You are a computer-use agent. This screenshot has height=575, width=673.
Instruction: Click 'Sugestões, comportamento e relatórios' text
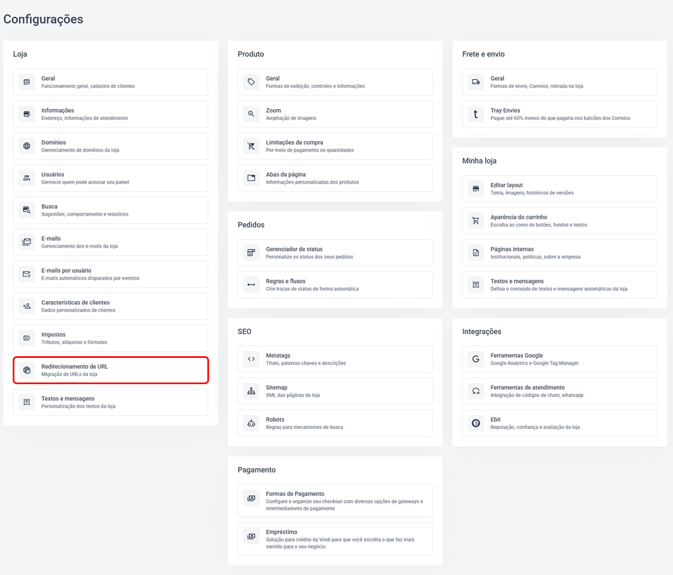click(x=85, y=214)
